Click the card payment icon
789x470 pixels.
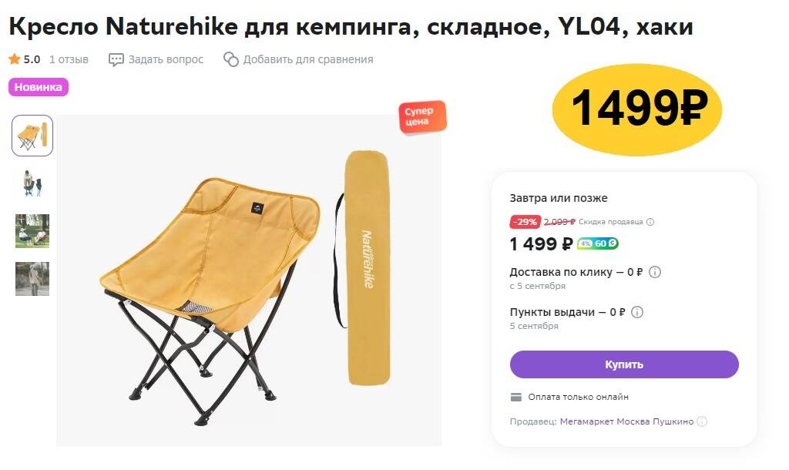click(516, 397)
